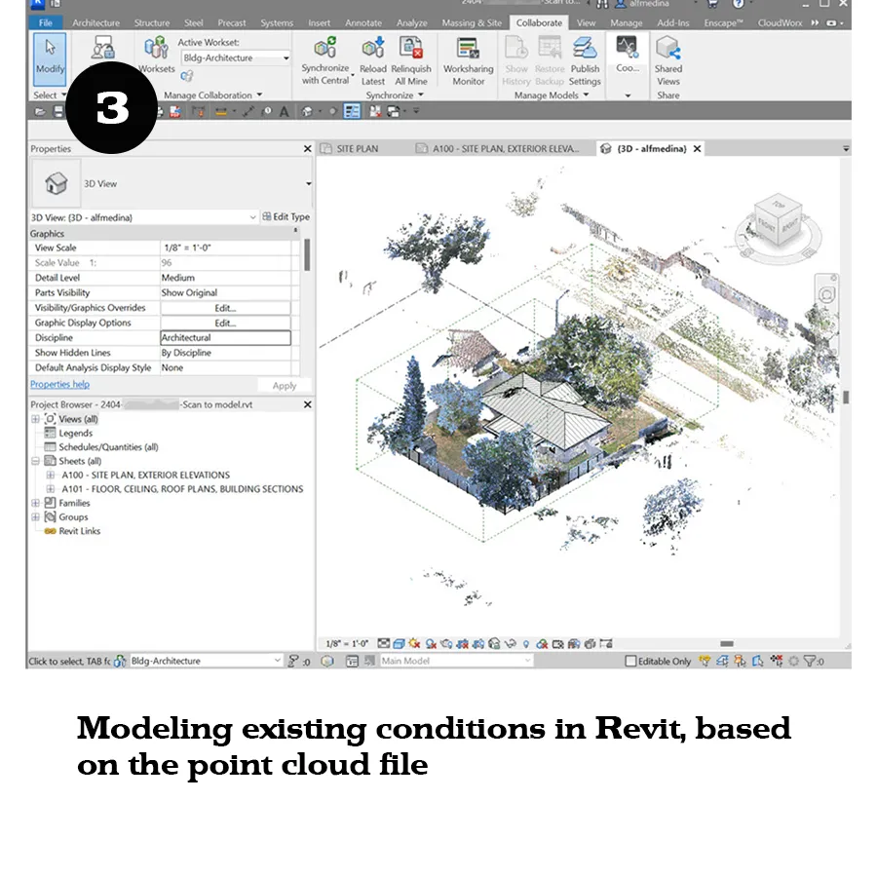This screenshot has width=877, height=877.
Task: Click the Default 3D View icon
Action: tap(307, 112)
